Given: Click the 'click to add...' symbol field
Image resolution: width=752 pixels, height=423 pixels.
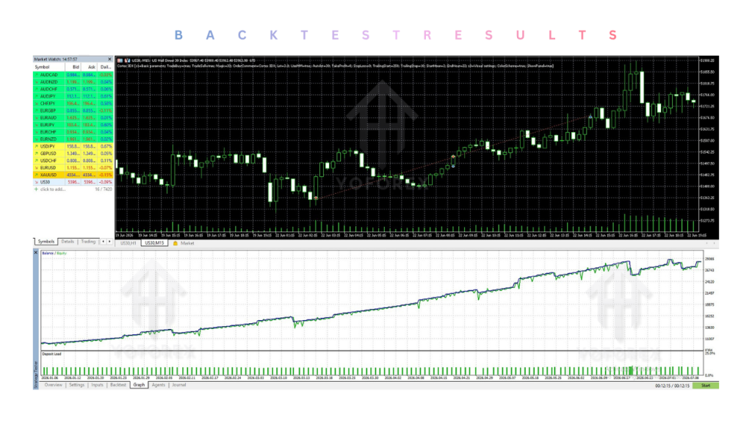Looking at the screenshot, I should (x=53, y=189).
